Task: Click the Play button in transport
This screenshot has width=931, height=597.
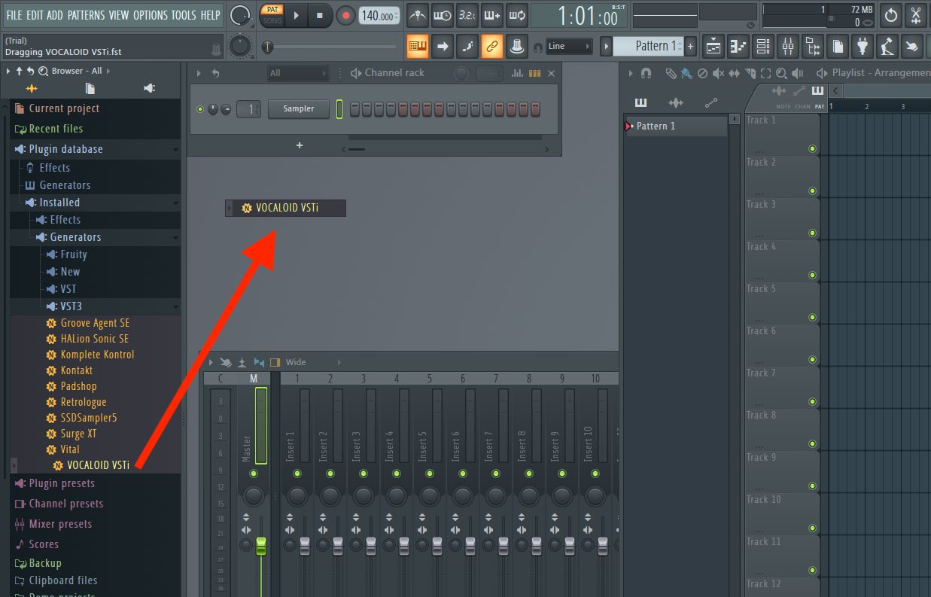Action: pos(296,15)
